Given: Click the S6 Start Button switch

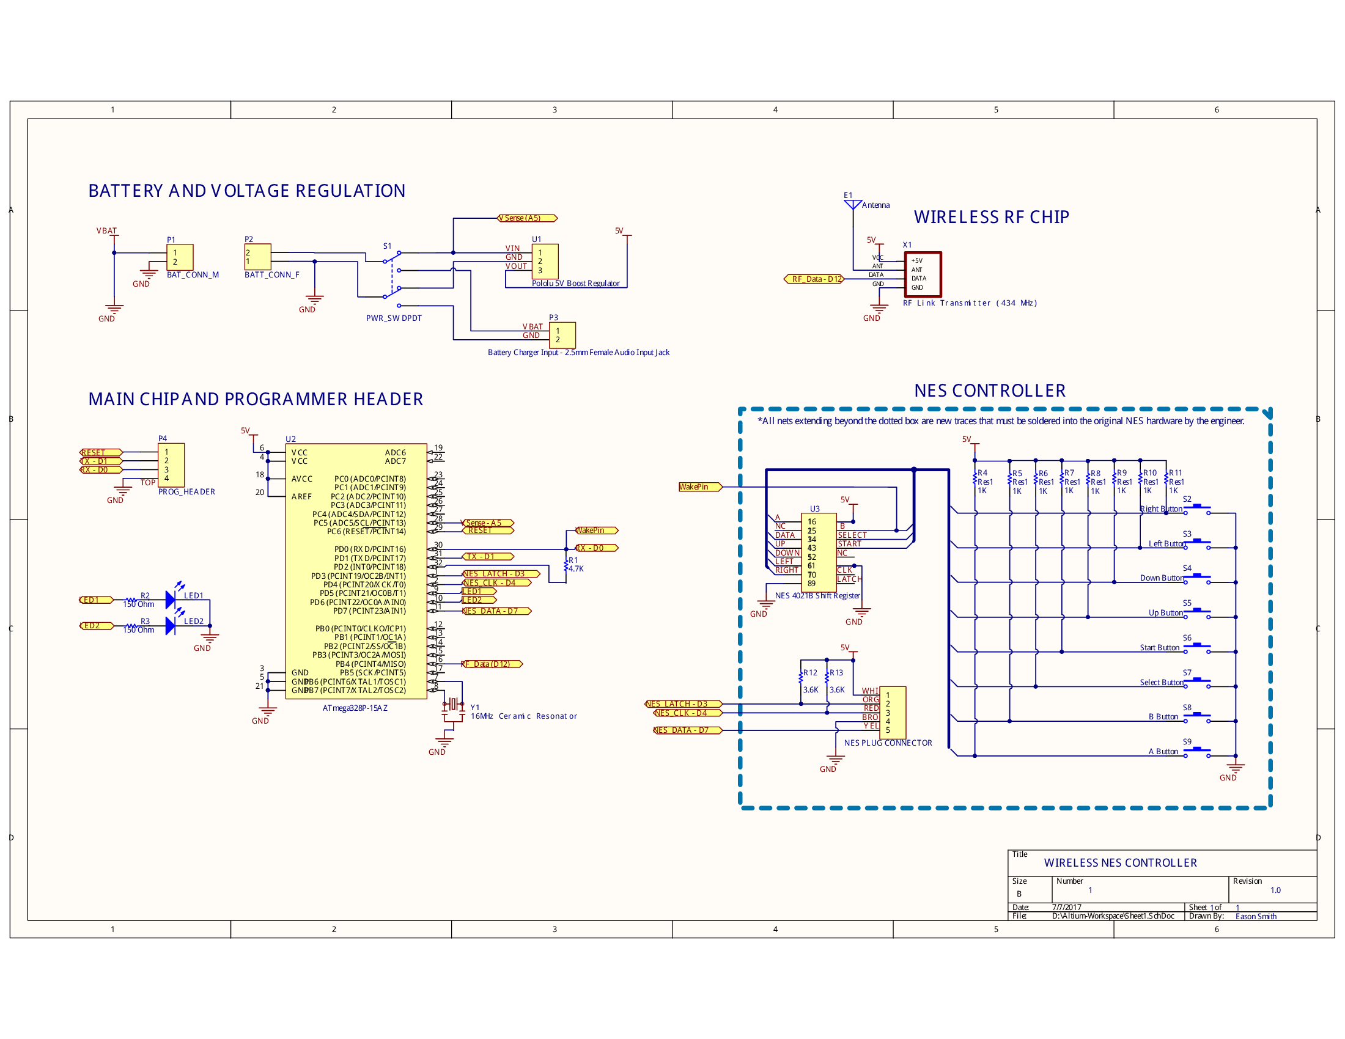Looking at the screenshot, I should click(1197, 647).
